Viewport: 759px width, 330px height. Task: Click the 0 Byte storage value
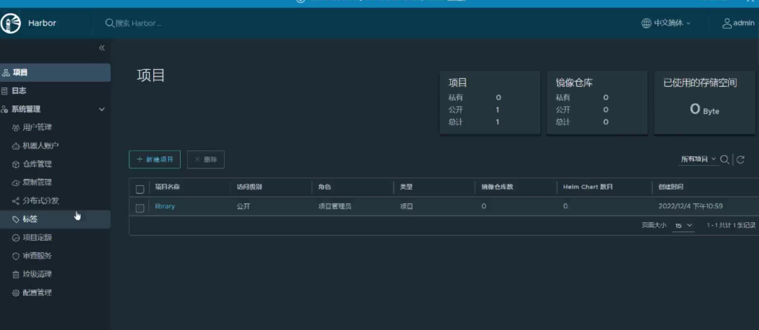tap(704, 109)
